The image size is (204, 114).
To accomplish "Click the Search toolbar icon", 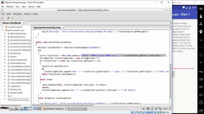I will (x=13, y=18).
